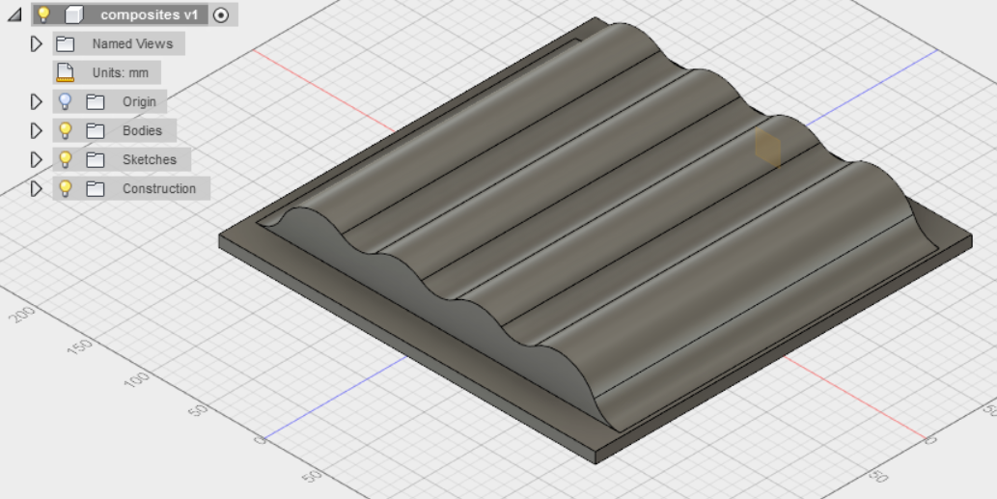Viewport: 997px width, 499px height.
Task: Click the Origin folder icon
Action: (x=96, y=101)
